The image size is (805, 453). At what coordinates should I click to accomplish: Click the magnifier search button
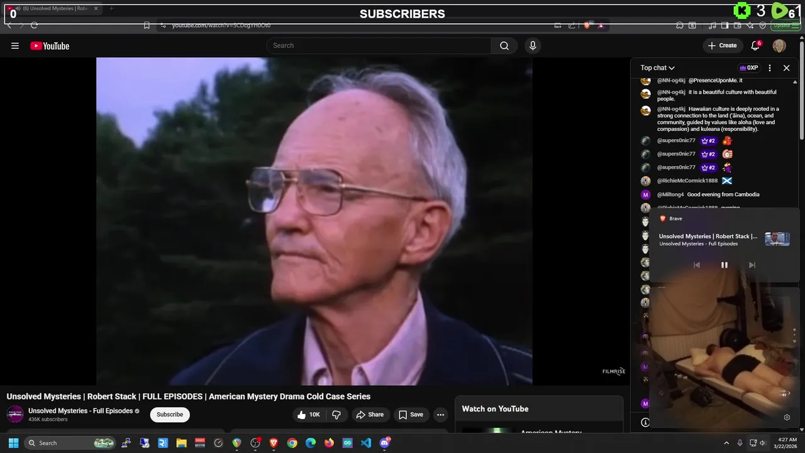point(504,45)
